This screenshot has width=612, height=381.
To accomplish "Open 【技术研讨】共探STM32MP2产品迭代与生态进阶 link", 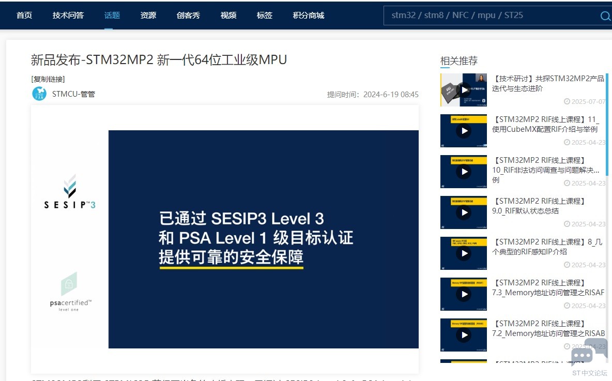I will click(x=548, y=84).
